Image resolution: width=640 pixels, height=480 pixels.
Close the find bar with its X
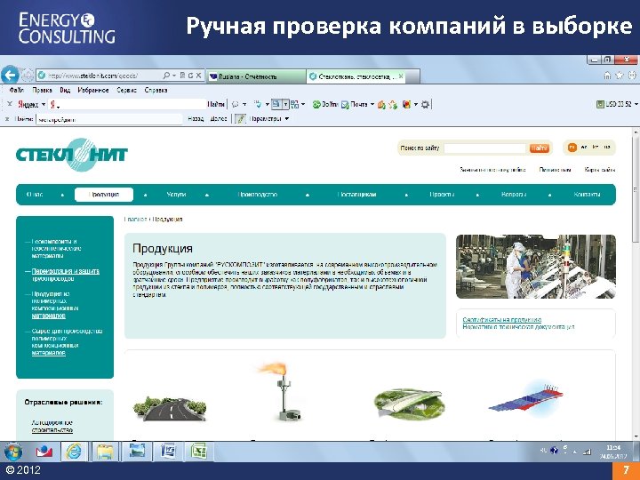(7, 119)
